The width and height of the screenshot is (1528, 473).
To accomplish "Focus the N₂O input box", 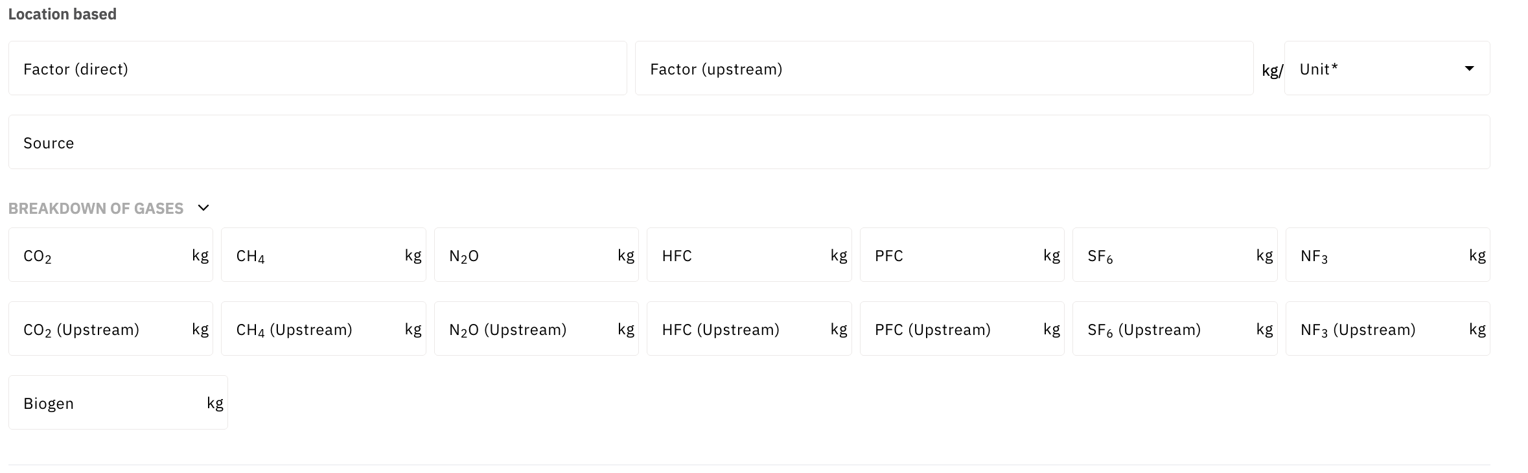I will [529, 255].
